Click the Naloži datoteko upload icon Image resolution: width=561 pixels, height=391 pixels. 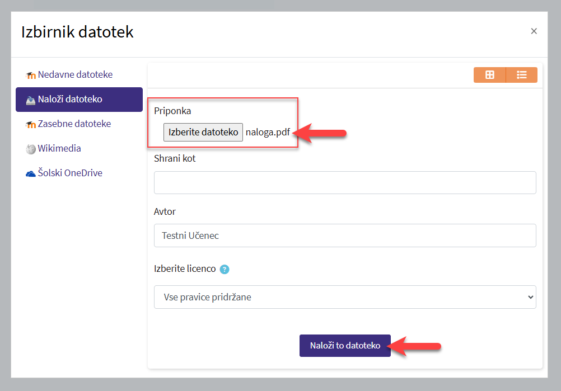tap(31, 100)
